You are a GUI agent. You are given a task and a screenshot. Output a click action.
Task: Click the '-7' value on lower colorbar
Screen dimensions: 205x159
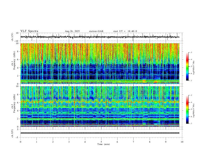coord(191,124)
